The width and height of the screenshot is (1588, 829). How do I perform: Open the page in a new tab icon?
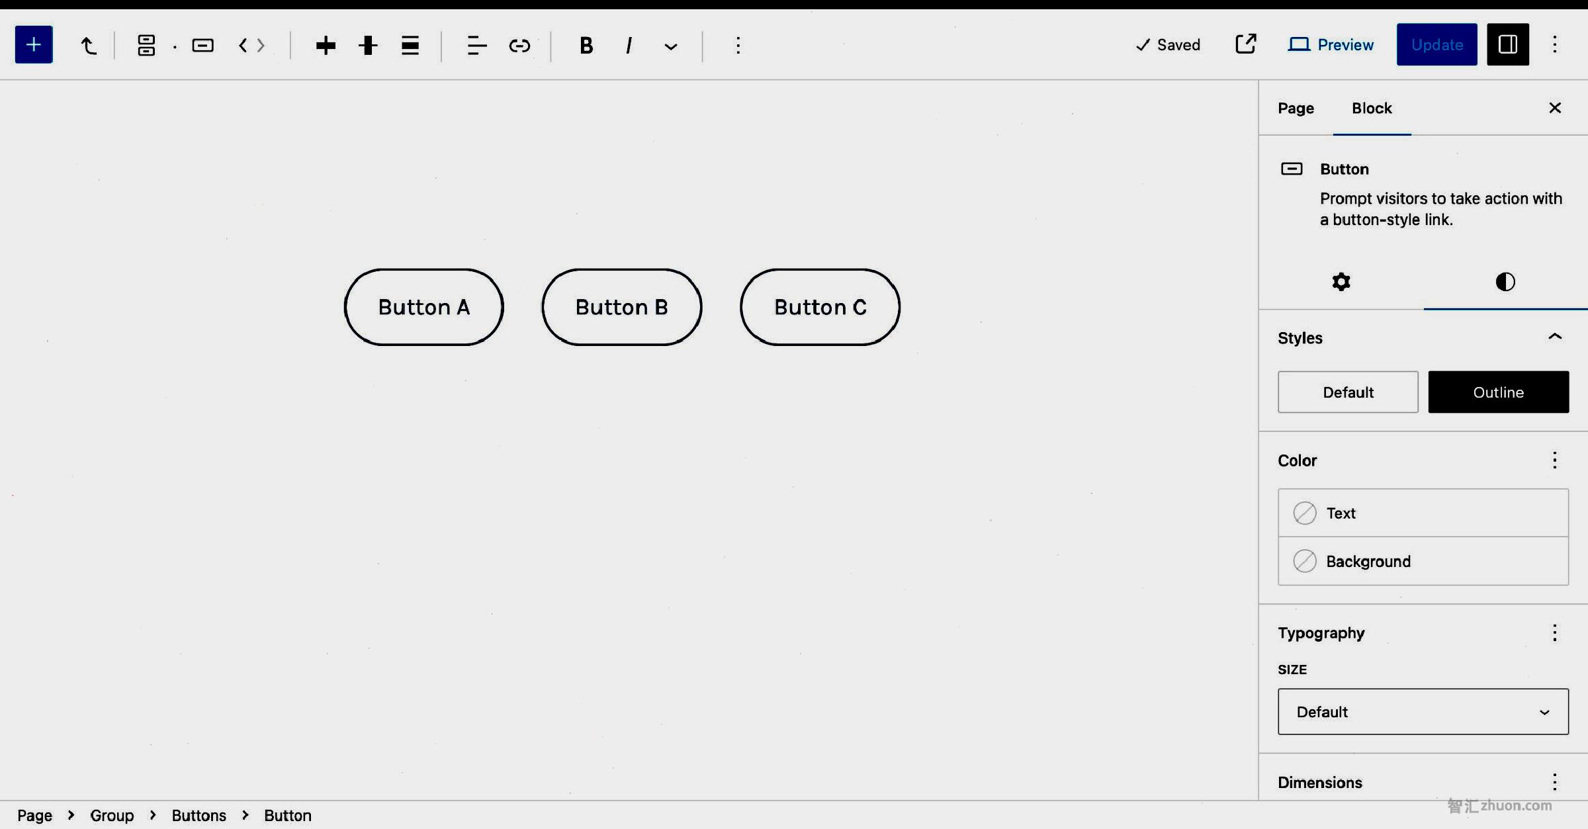tap(1246, 44)
